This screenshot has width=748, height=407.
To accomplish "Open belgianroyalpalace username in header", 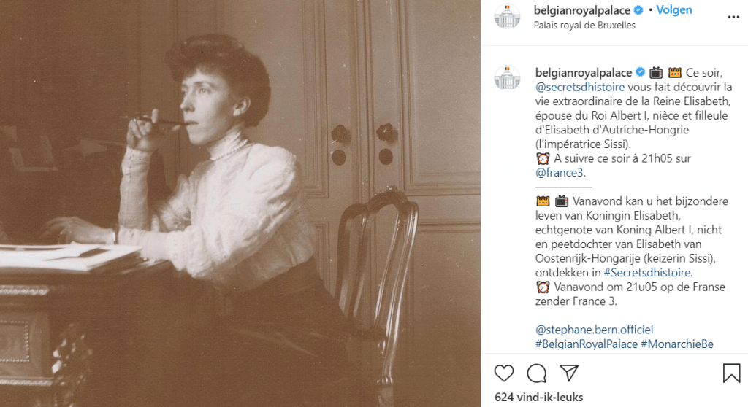I will [583, 10].
